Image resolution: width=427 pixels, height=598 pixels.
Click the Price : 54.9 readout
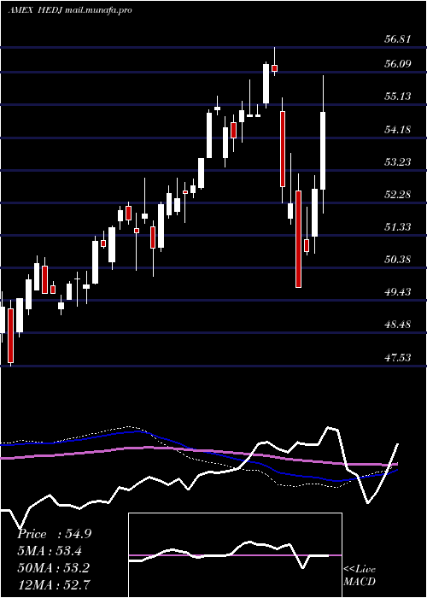tap(54, 534)
